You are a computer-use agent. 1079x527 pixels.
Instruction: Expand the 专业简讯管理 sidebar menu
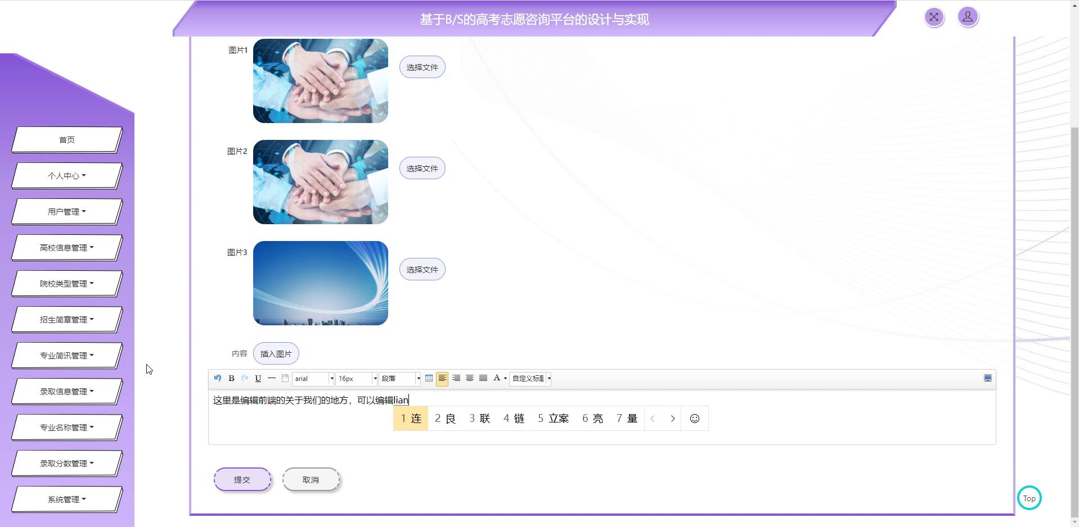67,356
